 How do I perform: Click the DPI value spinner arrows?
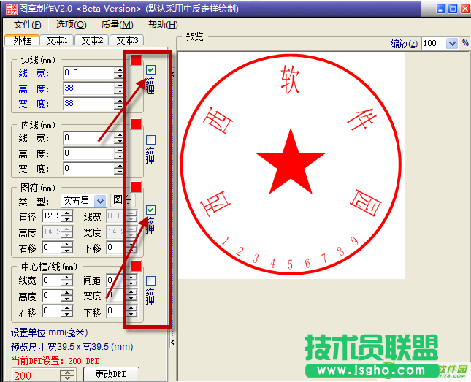point(67,375)
